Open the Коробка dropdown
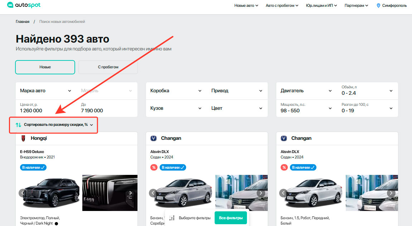The width and height of the screenshot is (412, 226). point(176,91)
